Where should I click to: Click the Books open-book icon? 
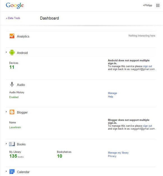(x=12, y=144)
